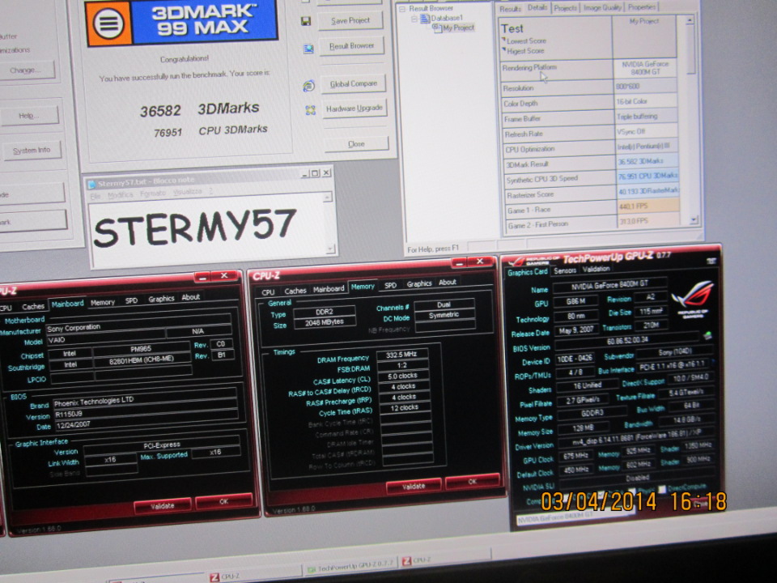Click the Help... button in 3DMark

tap(29, 116)
